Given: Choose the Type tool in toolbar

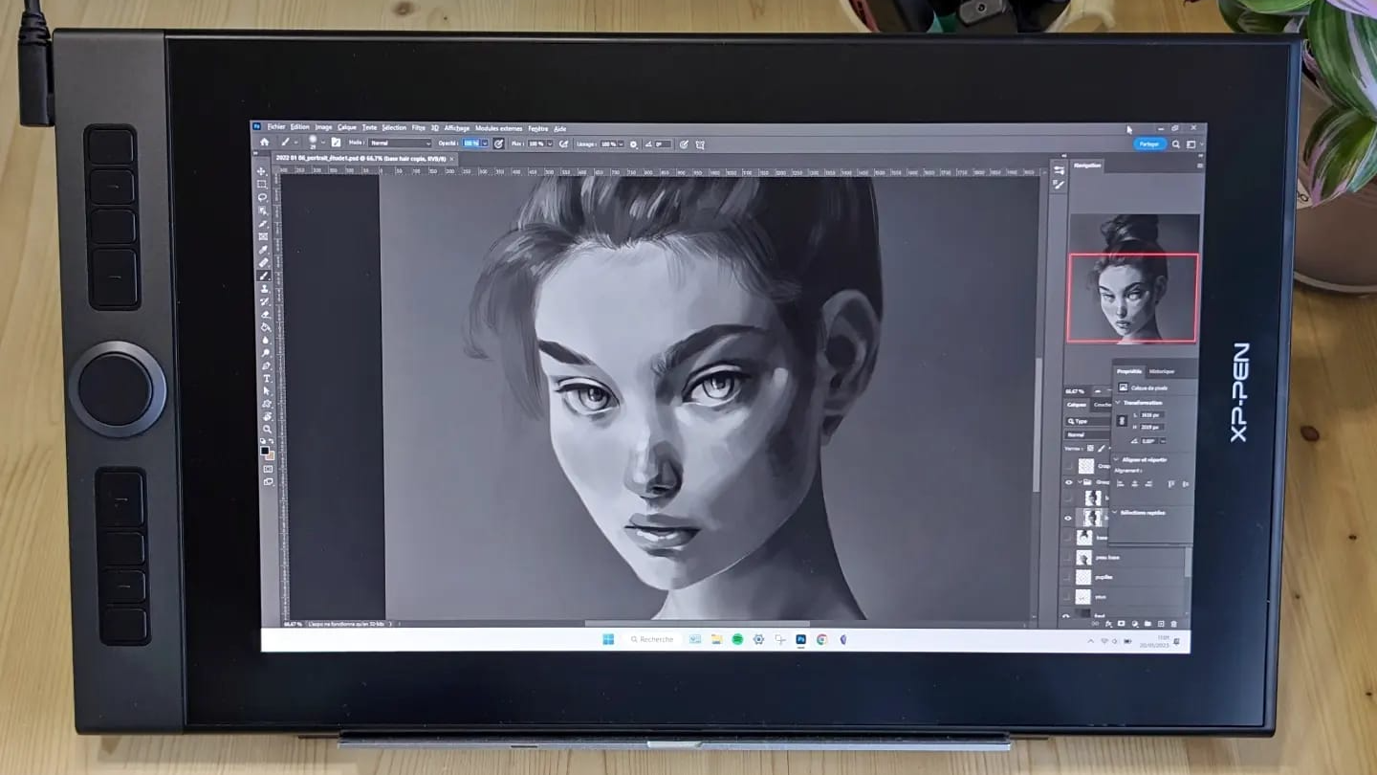Looking at the screenshot, I should coord(267,379).
